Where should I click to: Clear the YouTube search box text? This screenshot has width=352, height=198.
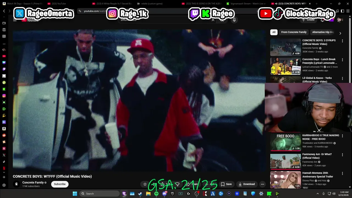tap(213, 20)
